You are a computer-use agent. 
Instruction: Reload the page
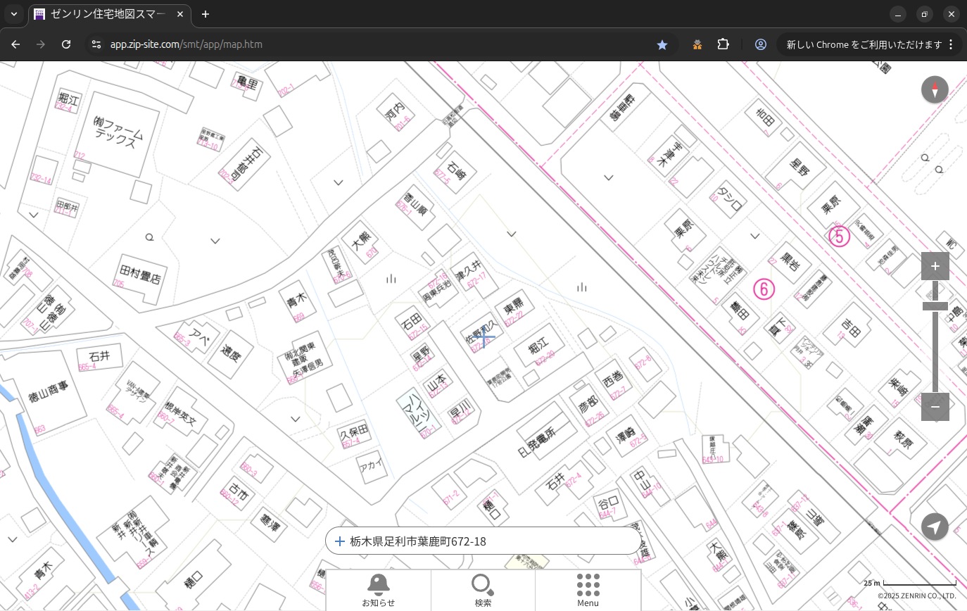coord(66,44)
